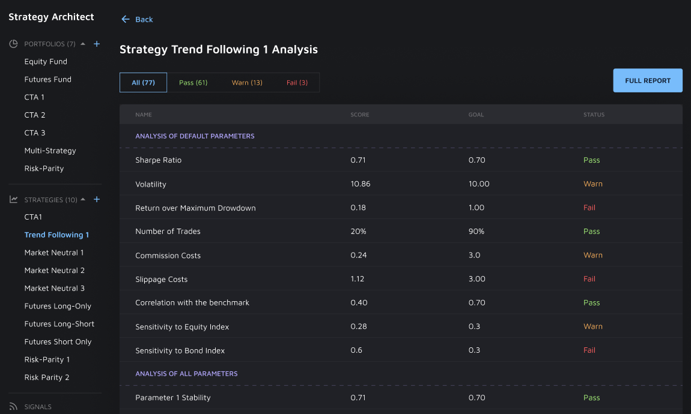Select the Sharpe Ratio row name
Screen dimensions: 691x414
pyautogui.click(x=158, y=160)
